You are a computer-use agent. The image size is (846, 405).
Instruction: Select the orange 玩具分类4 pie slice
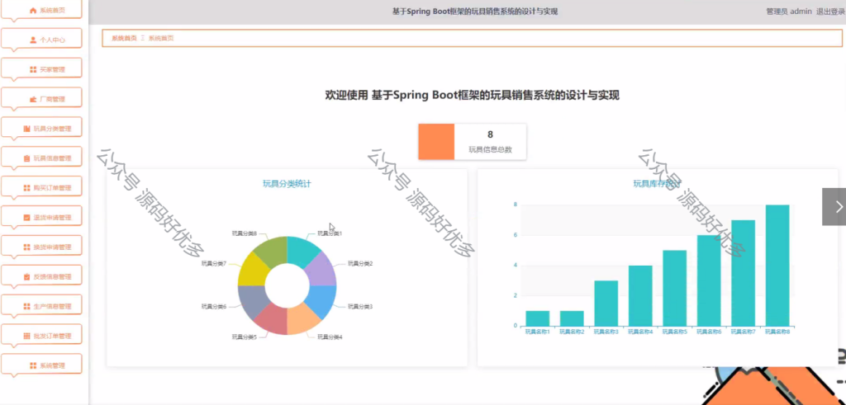point(302,321)
